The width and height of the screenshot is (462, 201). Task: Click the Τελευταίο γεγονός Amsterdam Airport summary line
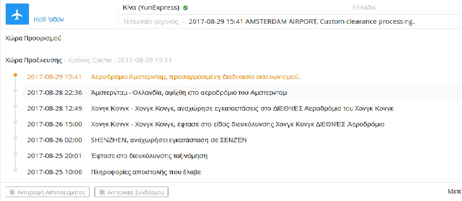point(301,21)
